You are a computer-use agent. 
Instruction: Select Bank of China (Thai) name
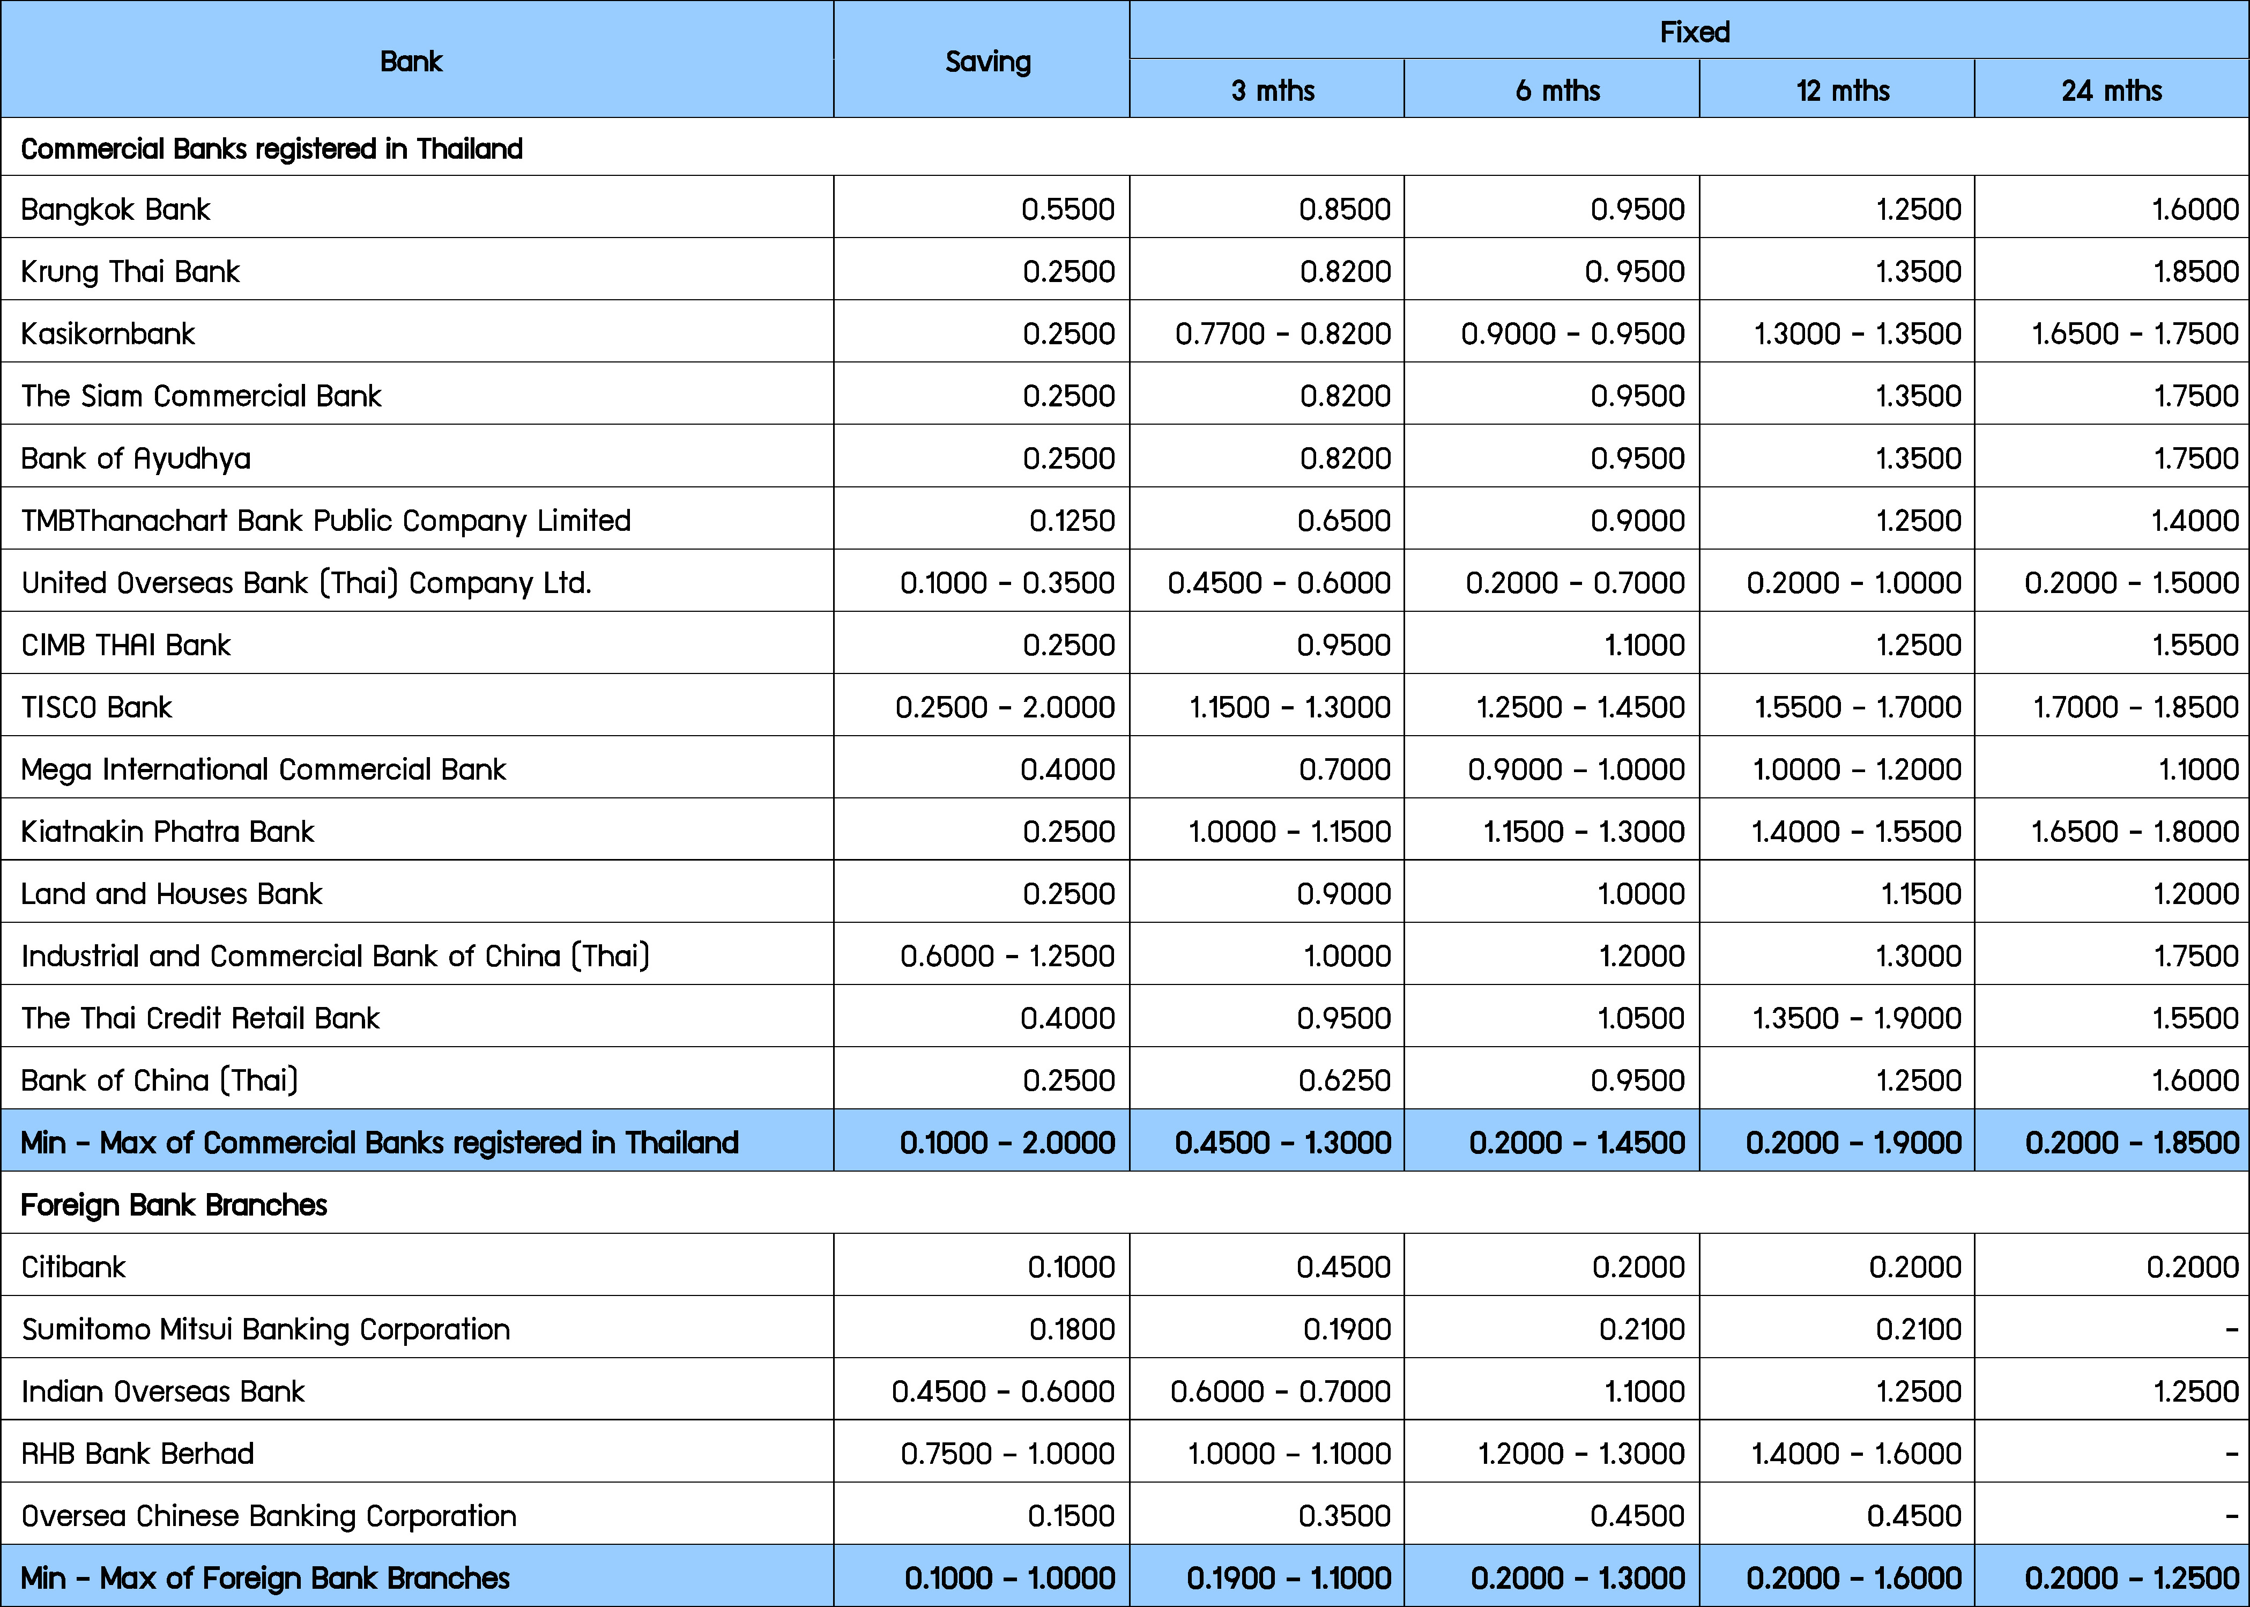coord(159,1080)
